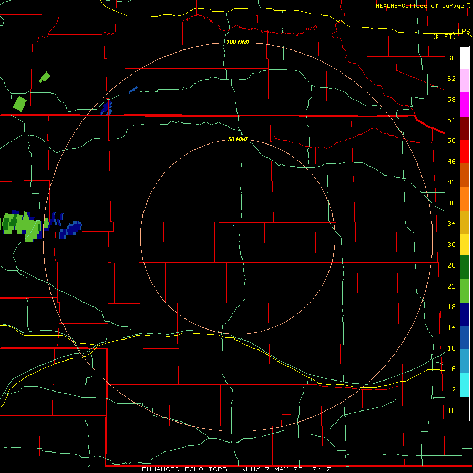Click the '22' legend value
This screenshot has width=473, height=473.
pos(451,286)
